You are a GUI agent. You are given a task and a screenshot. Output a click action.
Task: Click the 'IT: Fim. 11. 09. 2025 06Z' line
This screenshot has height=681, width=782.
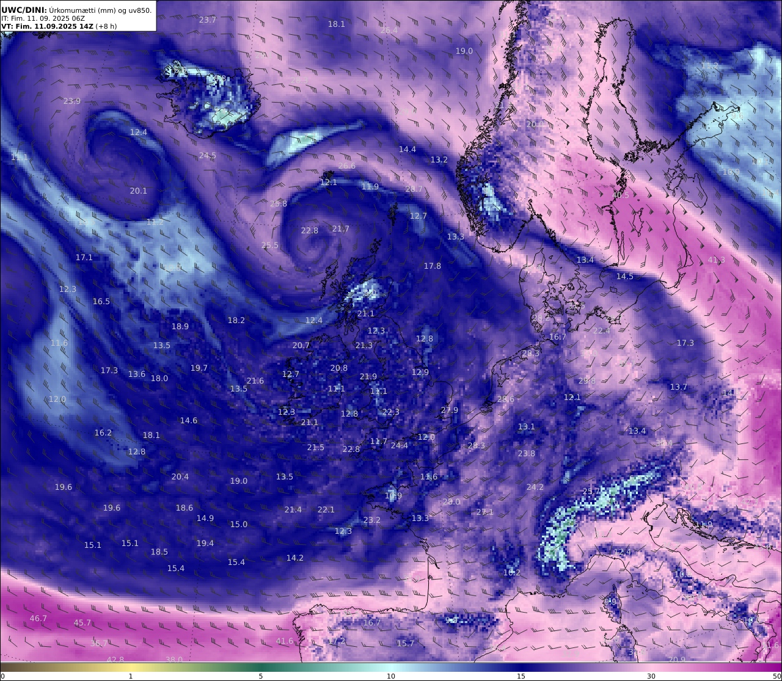click(x=43, y=18)
